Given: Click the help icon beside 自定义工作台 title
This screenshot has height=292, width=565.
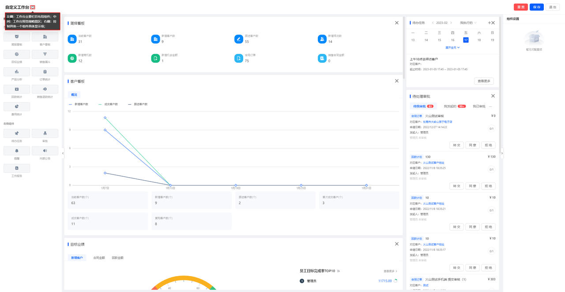Looking at the screenshot, I should 33,8.
